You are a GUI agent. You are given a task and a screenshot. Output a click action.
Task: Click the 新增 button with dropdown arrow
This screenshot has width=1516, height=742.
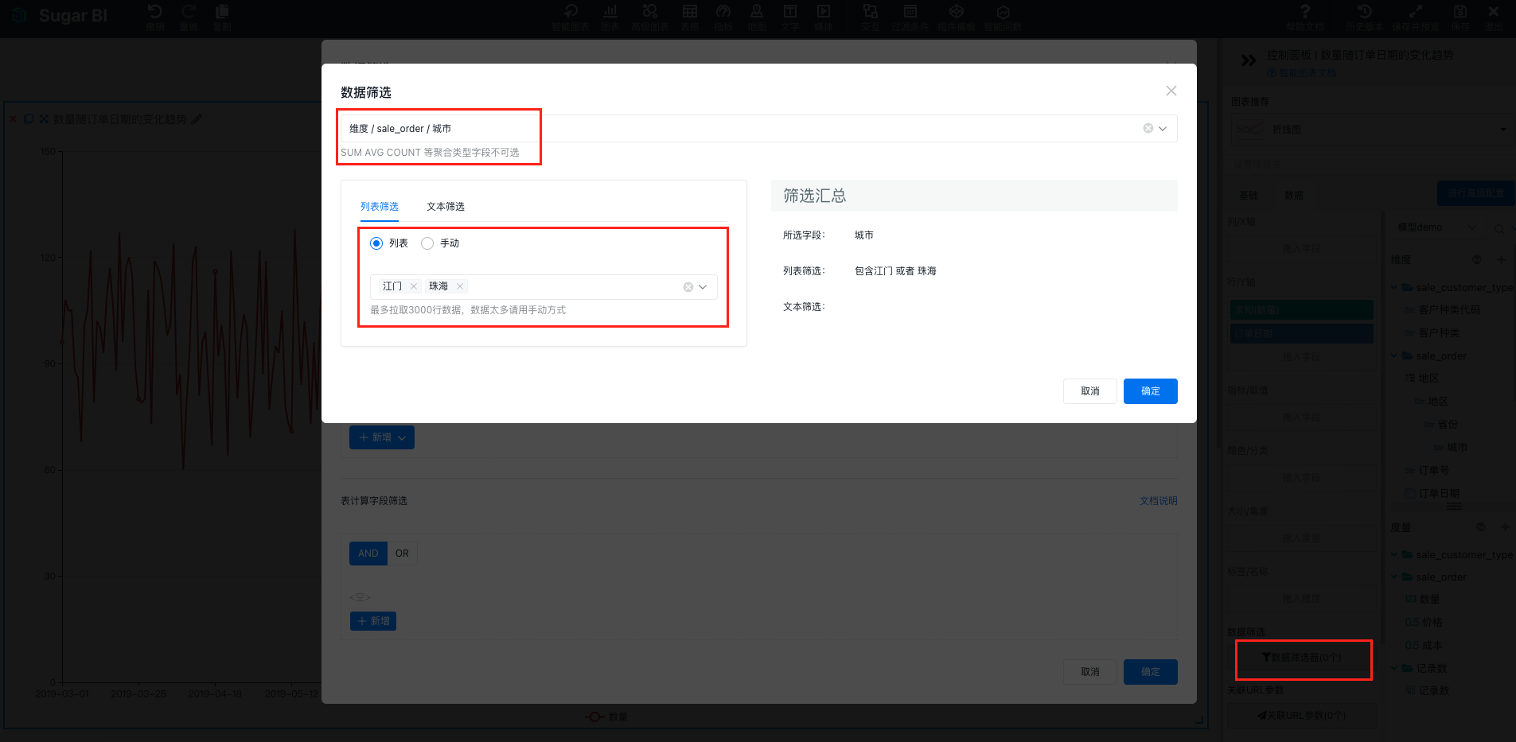[x=382, y=437]
